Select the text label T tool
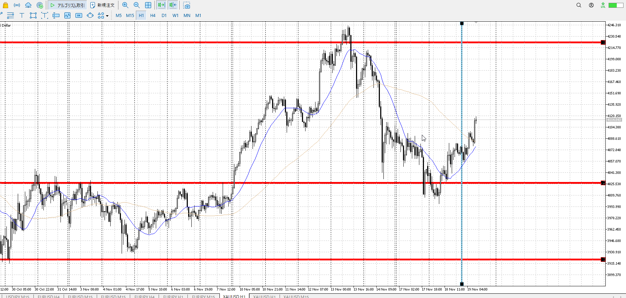 click(x=22, y=15)
